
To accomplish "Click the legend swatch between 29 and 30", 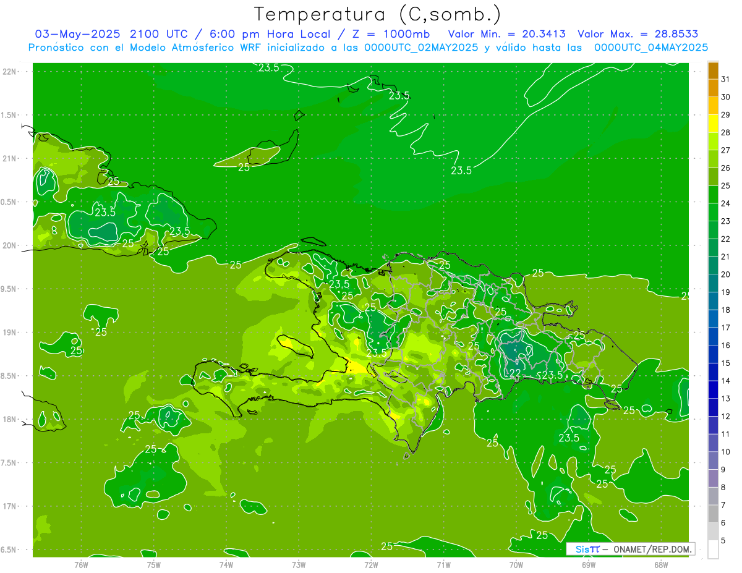I will pos(713,106).
